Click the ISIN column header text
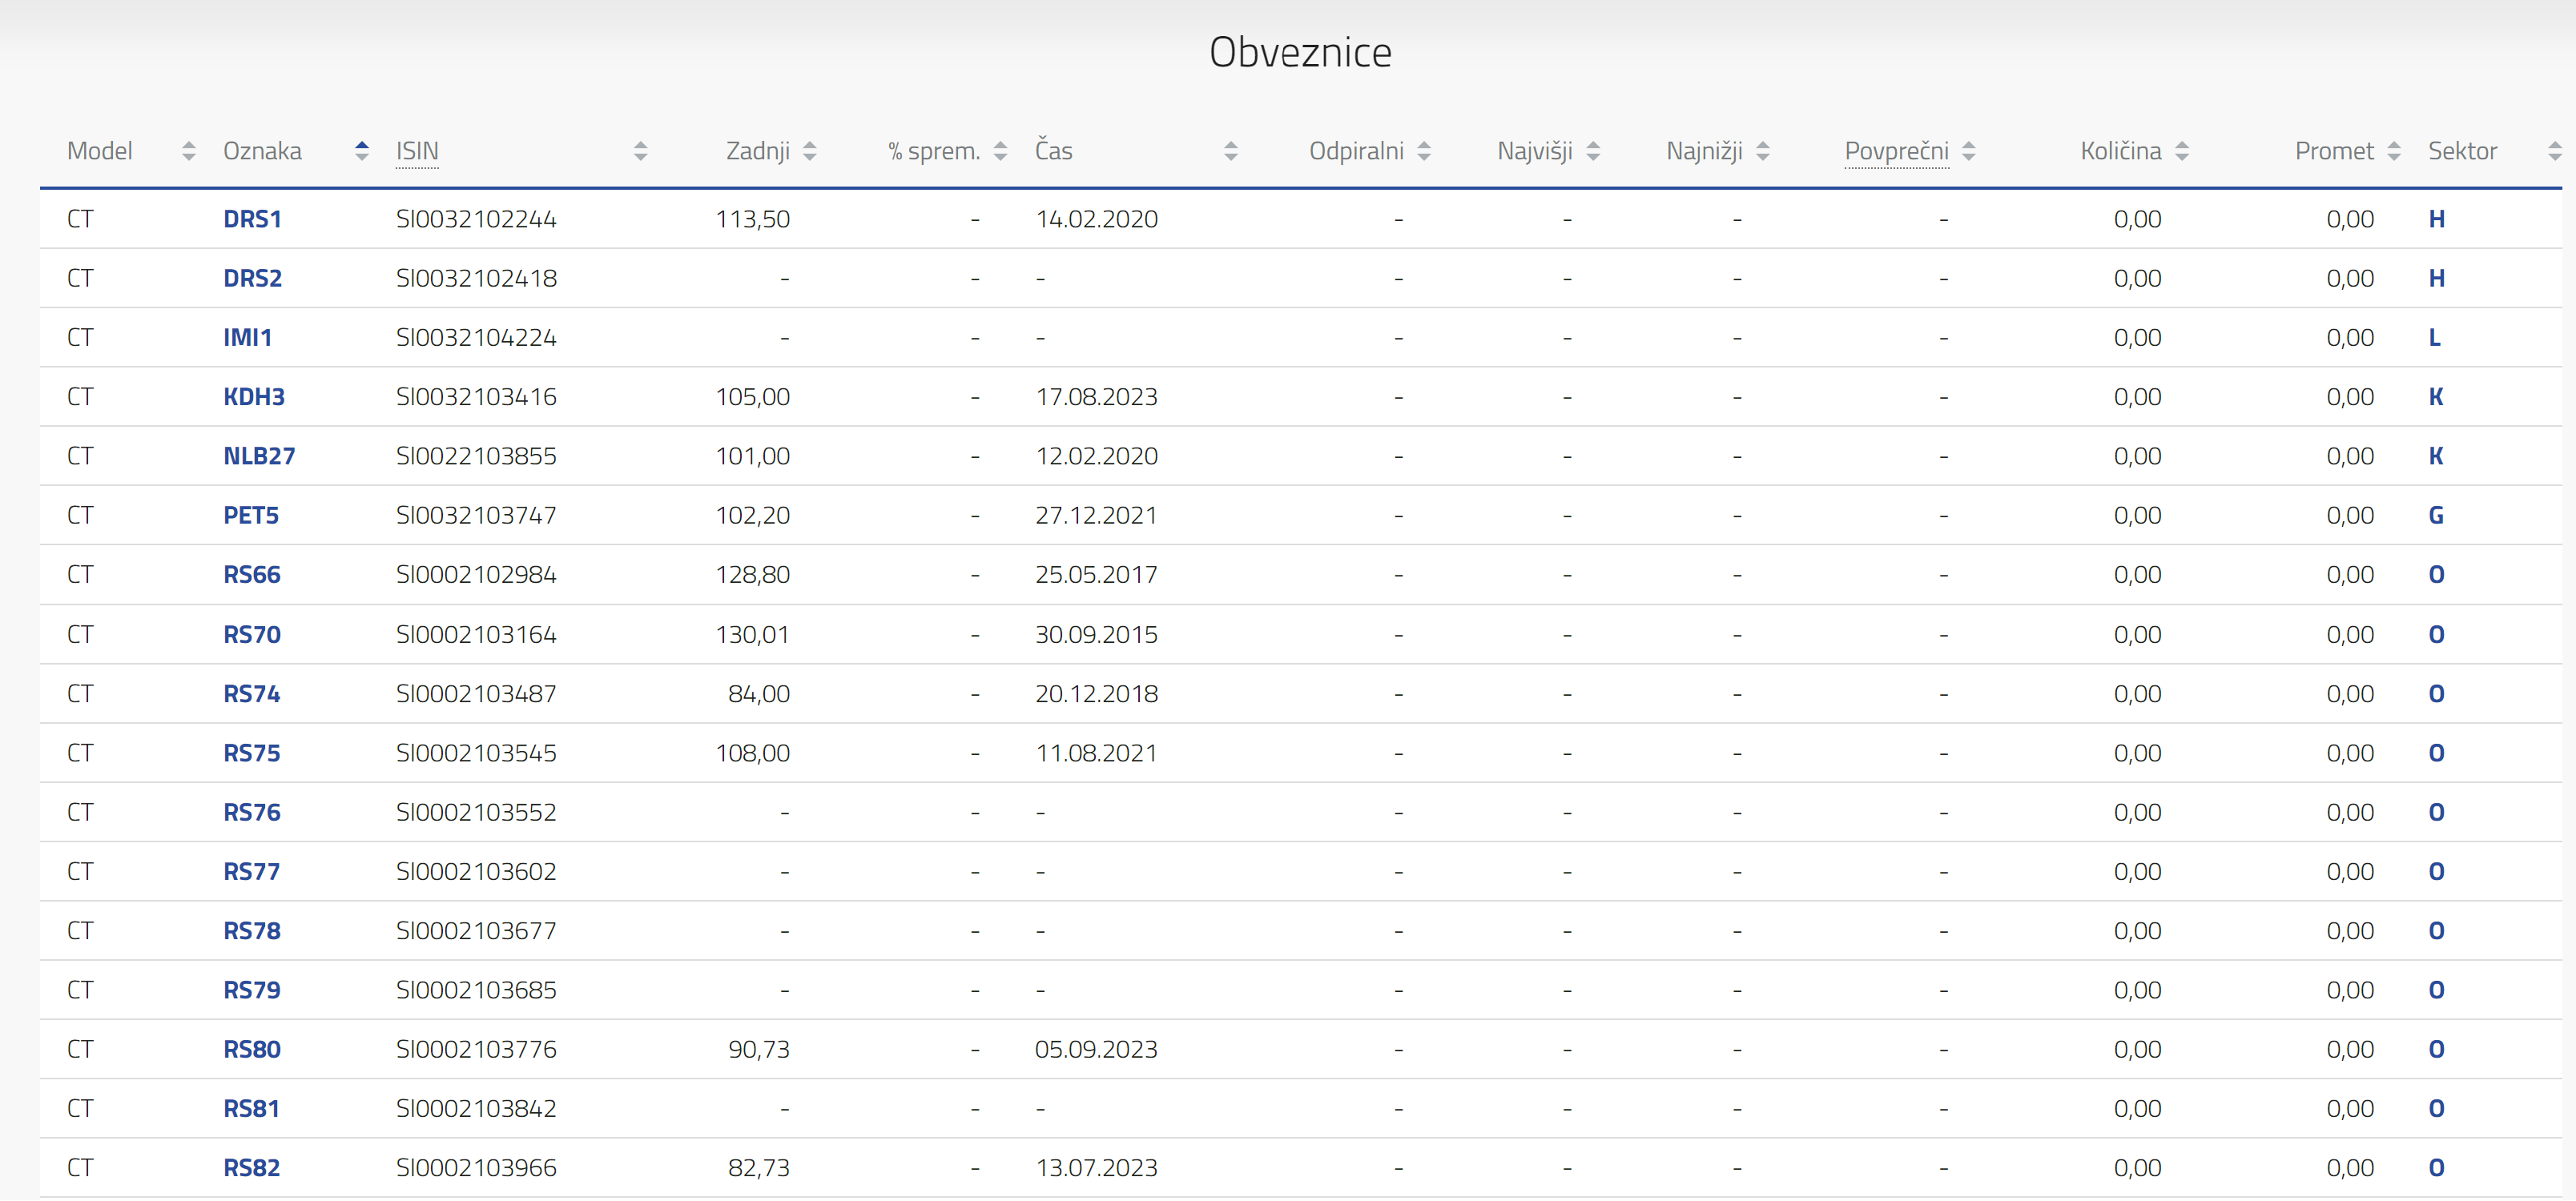This screenshot has width=2576, height=1201. coord(417,151)
